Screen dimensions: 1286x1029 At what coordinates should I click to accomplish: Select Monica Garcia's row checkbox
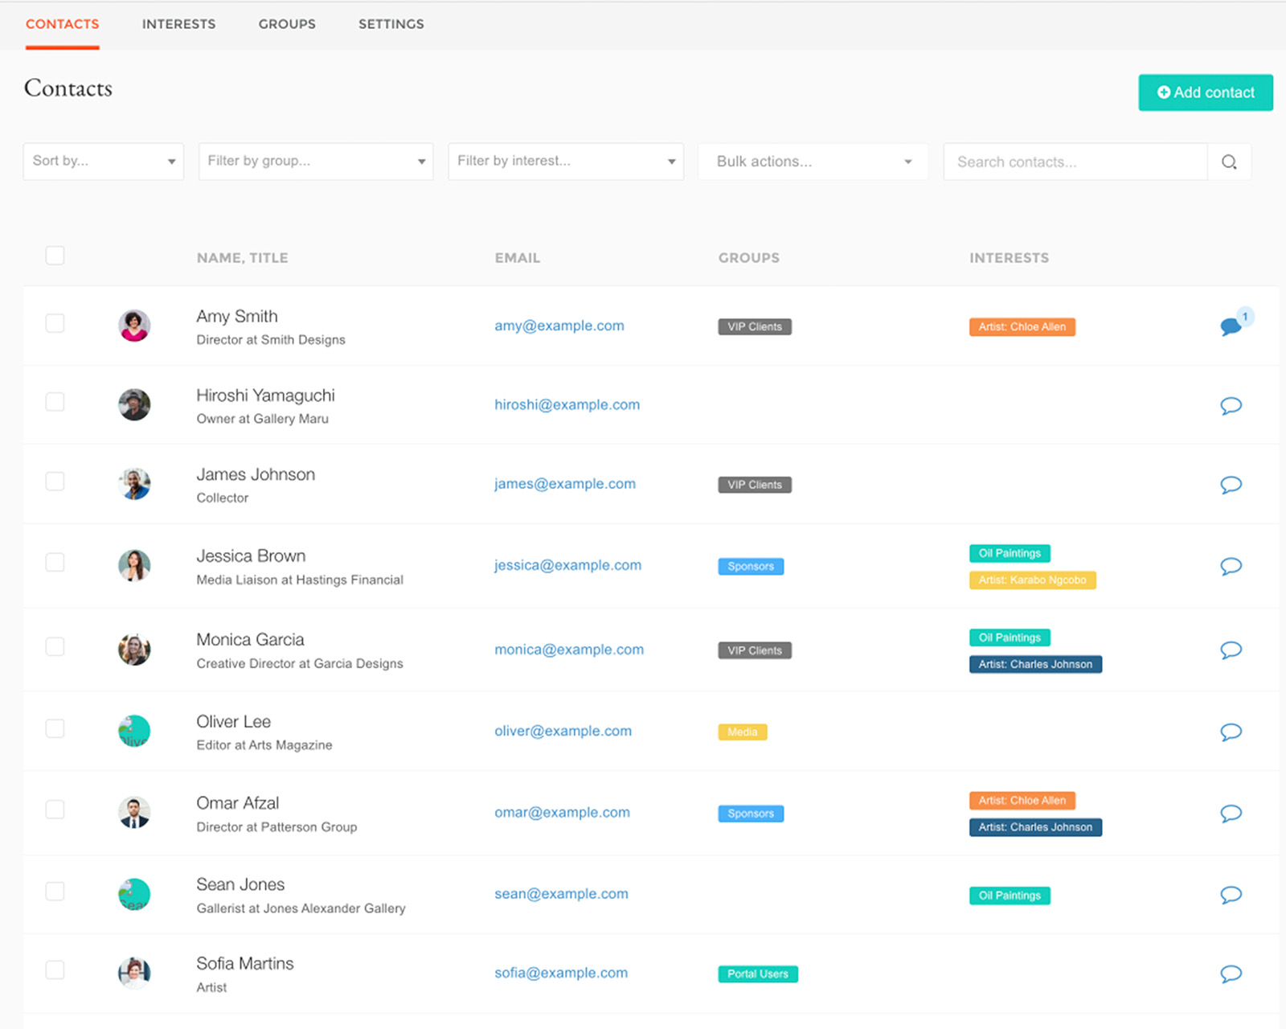(55, 646)
